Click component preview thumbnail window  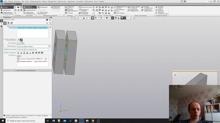pyautogui.click(x=195, y=78)
